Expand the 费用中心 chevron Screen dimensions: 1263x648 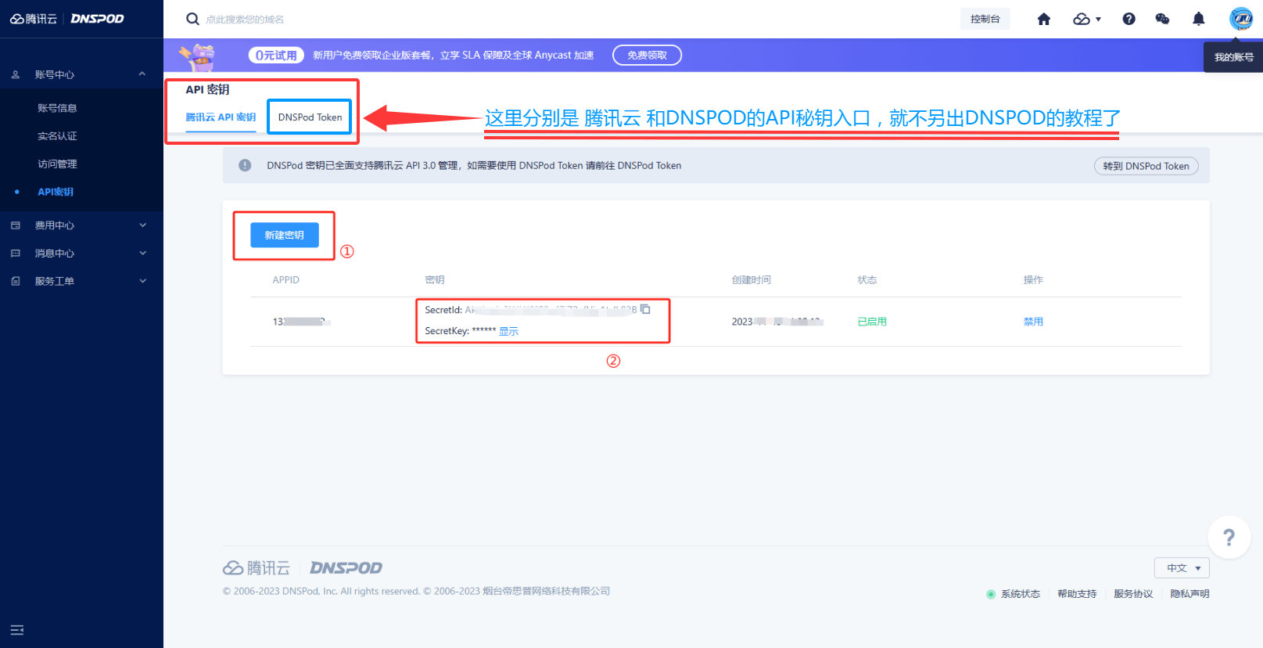(x=142, y=225)
